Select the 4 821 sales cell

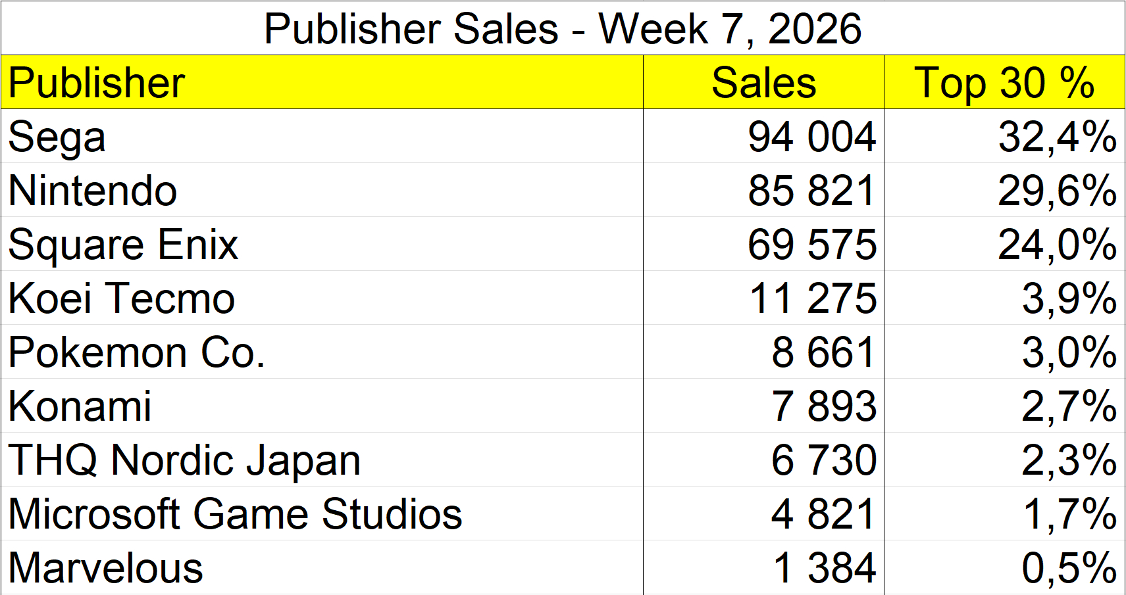[823, 514]
